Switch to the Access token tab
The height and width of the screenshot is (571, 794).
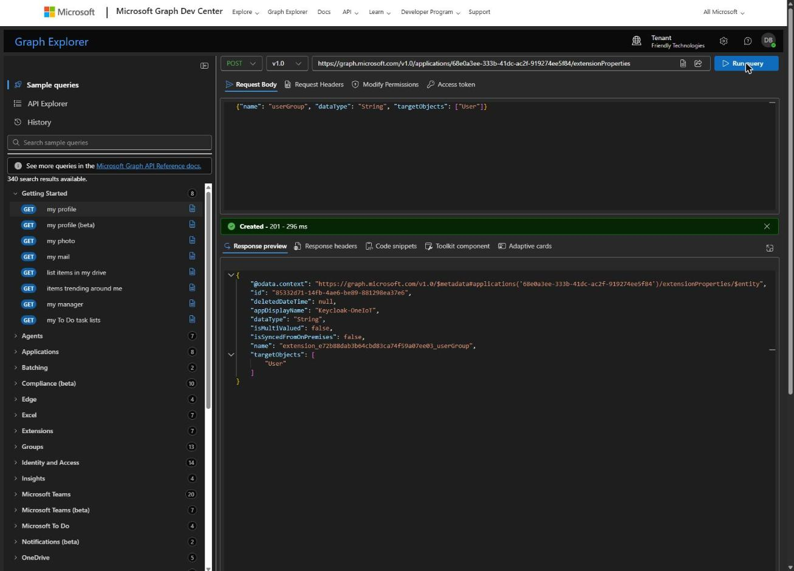(451, 84)
